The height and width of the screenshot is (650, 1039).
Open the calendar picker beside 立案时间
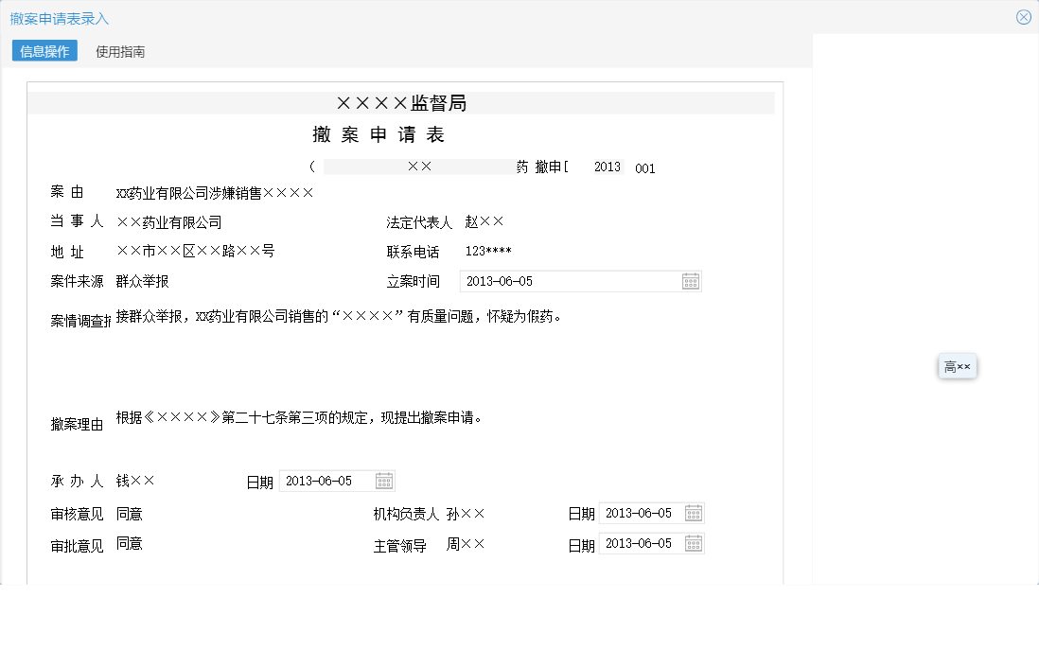691,281
